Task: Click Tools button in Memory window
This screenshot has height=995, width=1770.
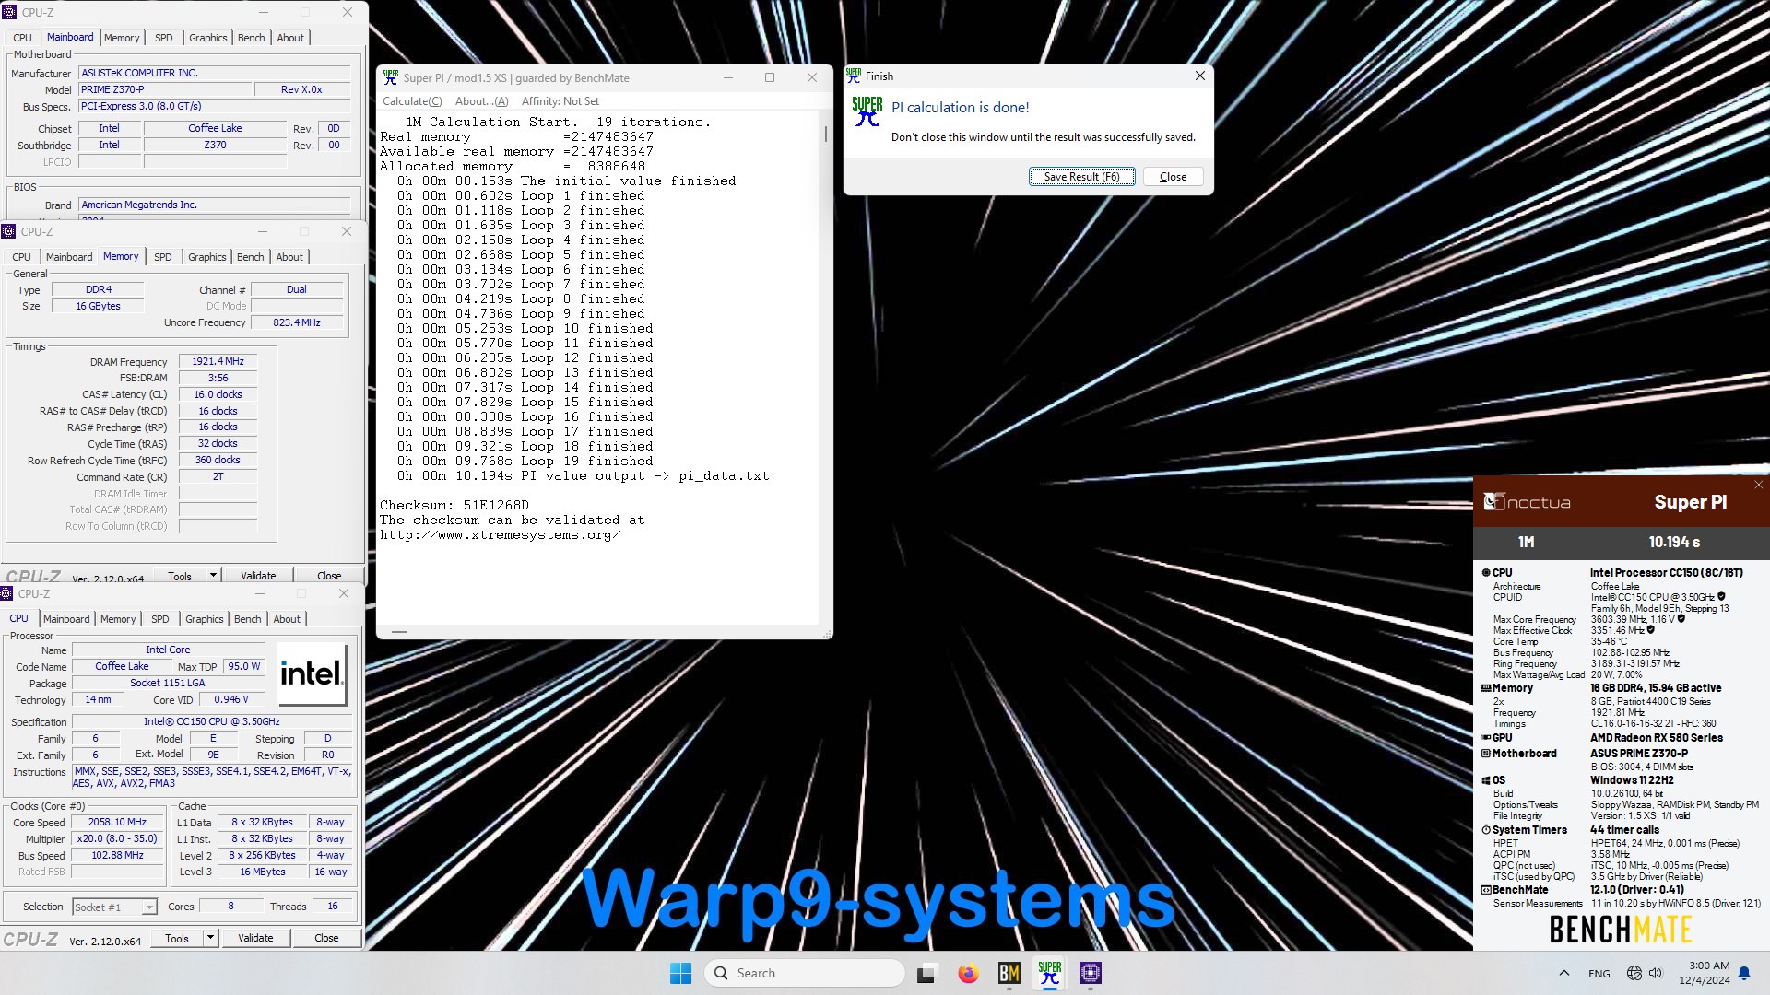Action: [180, 576]
